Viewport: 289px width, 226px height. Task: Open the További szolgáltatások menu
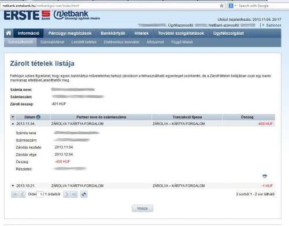[x=181, y=34]
